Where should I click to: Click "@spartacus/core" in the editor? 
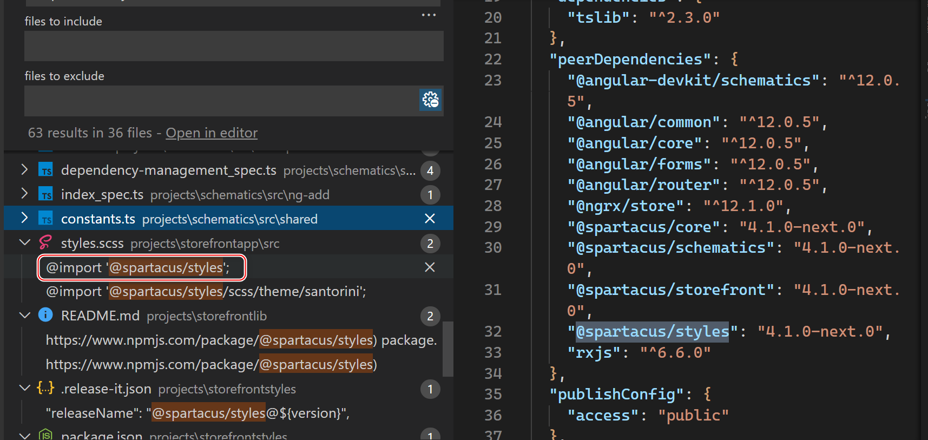click(x=643, y=227)
